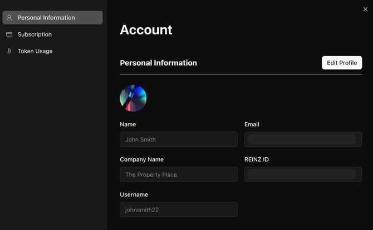The height and width of the screenshot is (230, 373).
Task: Click the holographic profile avatar
Action: coord(133,98)
